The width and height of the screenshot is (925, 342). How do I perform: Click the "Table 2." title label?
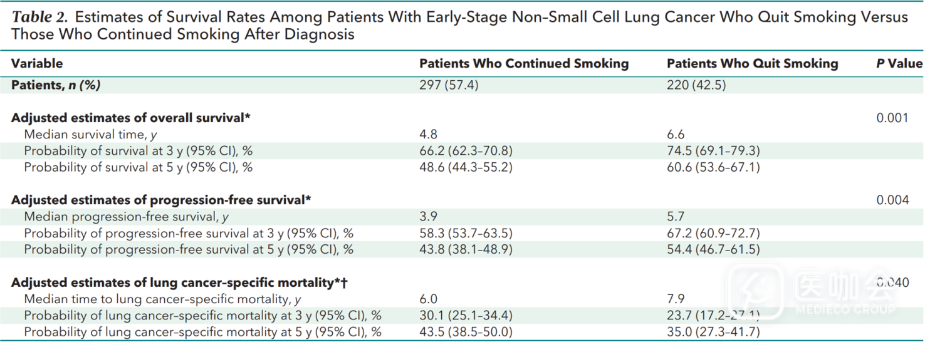(38, 18)
